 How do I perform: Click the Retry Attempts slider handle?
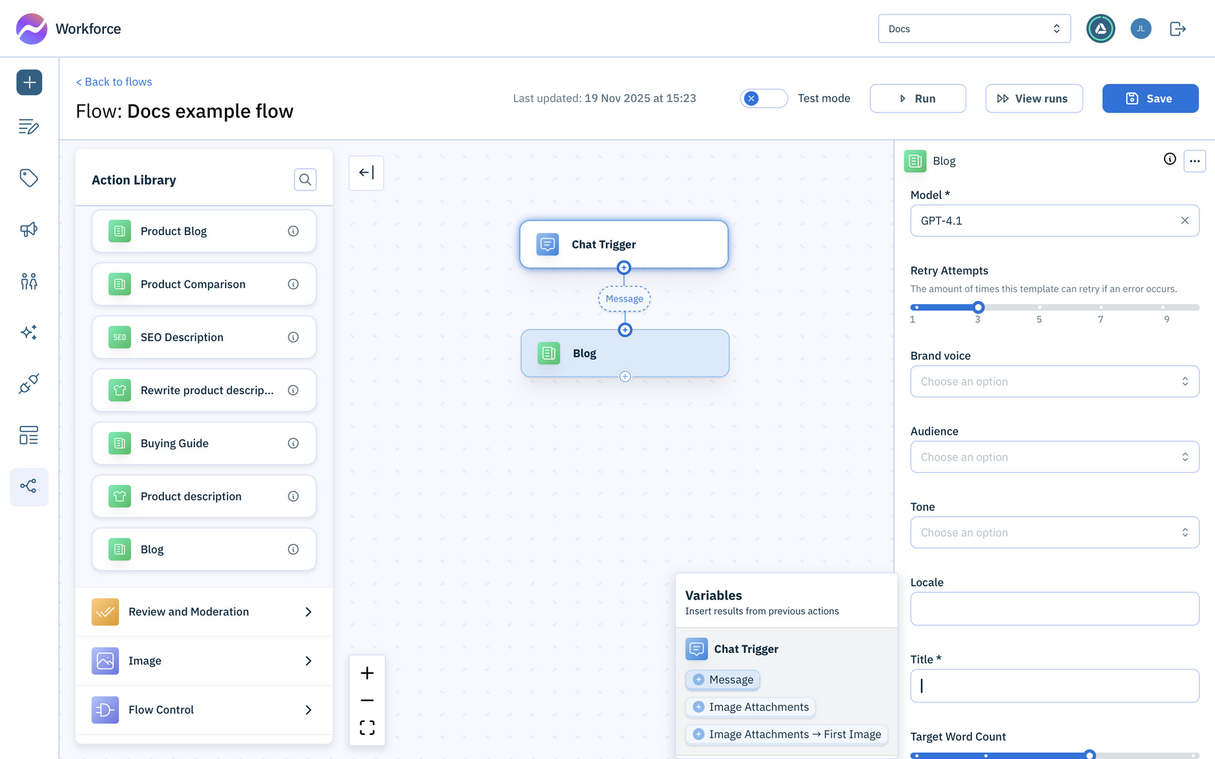(x=978, y=307)
